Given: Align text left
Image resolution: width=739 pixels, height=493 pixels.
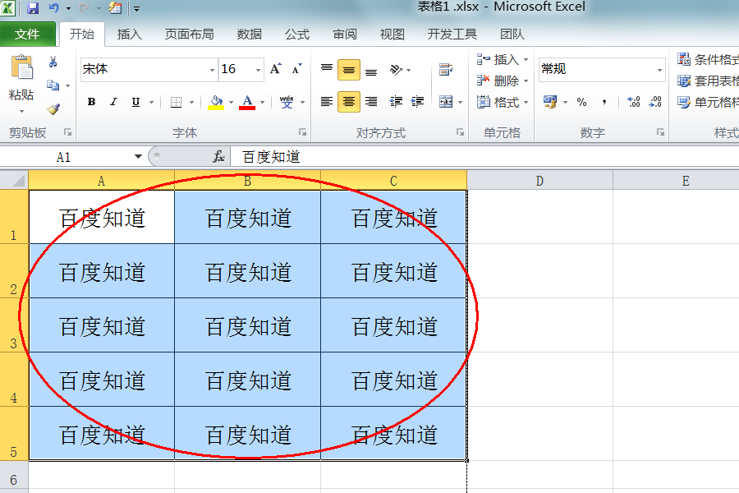Looking at the screenshot, I should [x=327, y=101].
